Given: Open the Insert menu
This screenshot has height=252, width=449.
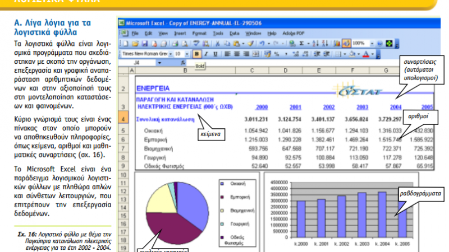Looking at the screenshot, I should [180, 34].
